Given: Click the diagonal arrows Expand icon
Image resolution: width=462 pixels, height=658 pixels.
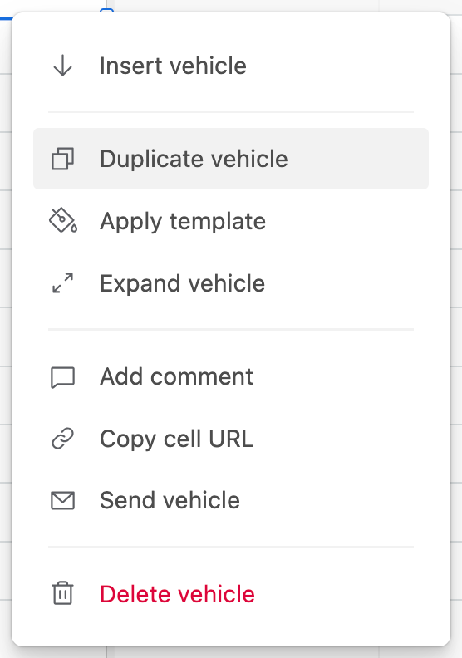Looking at the screenshot, I should coord(62,283).
